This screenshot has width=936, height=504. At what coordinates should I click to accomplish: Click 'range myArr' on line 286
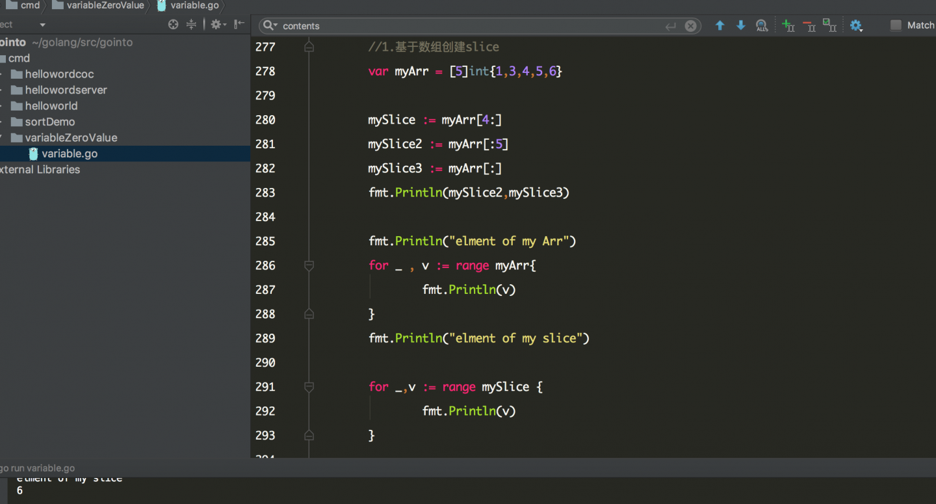tap(492, 265)
